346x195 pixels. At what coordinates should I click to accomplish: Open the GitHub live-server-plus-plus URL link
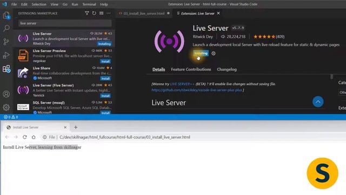pos(197,90)
